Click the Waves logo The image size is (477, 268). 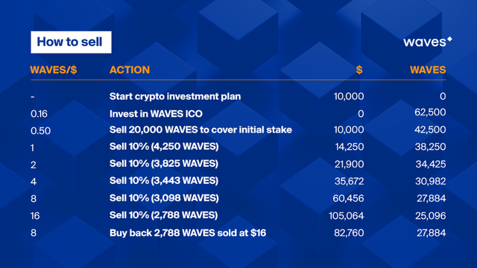click(427, 42)
